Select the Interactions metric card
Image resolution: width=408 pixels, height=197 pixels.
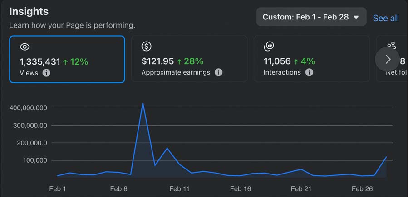click(x=311, y=59)
